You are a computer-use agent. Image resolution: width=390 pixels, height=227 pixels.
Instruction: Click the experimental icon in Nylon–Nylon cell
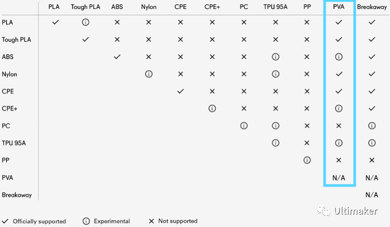click(x=149, y=74)
